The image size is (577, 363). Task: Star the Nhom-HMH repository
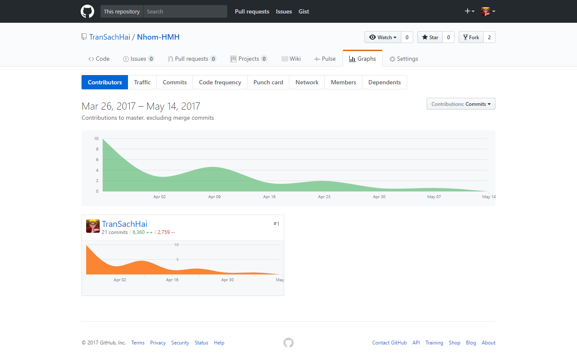pos(430,38)
